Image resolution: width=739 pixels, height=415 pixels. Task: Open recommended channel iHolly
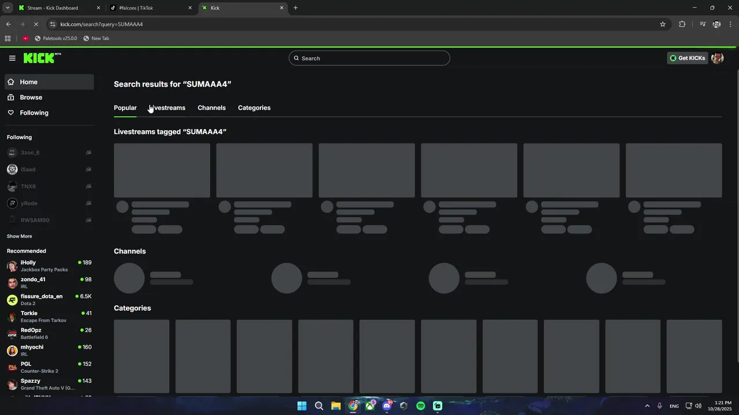tap(49, 266)
